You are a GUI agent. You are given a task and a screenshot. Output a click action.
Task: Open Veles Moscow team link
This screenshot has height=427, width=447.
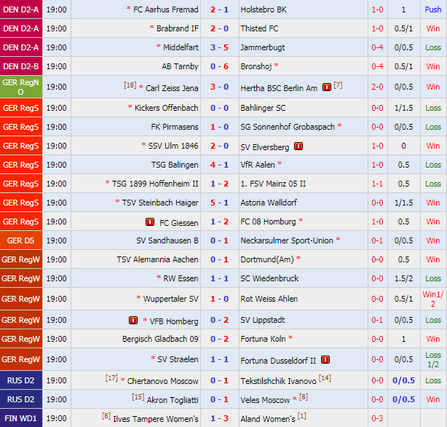[265, 400]
